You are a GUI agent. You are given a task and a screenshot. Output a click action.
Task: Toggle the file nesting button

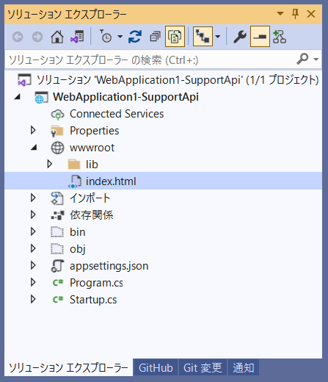203,37
